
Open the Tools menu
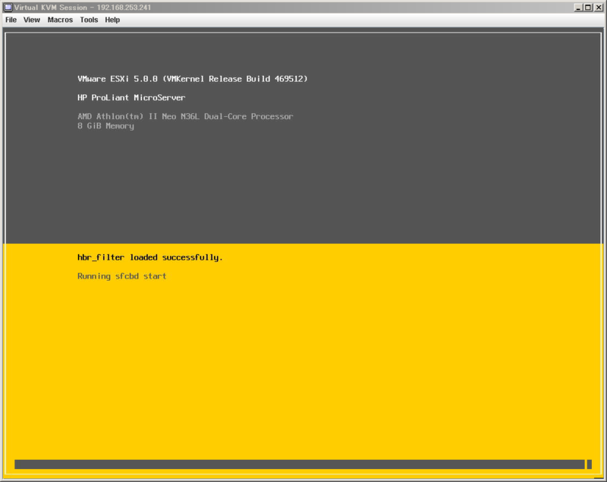89,20
